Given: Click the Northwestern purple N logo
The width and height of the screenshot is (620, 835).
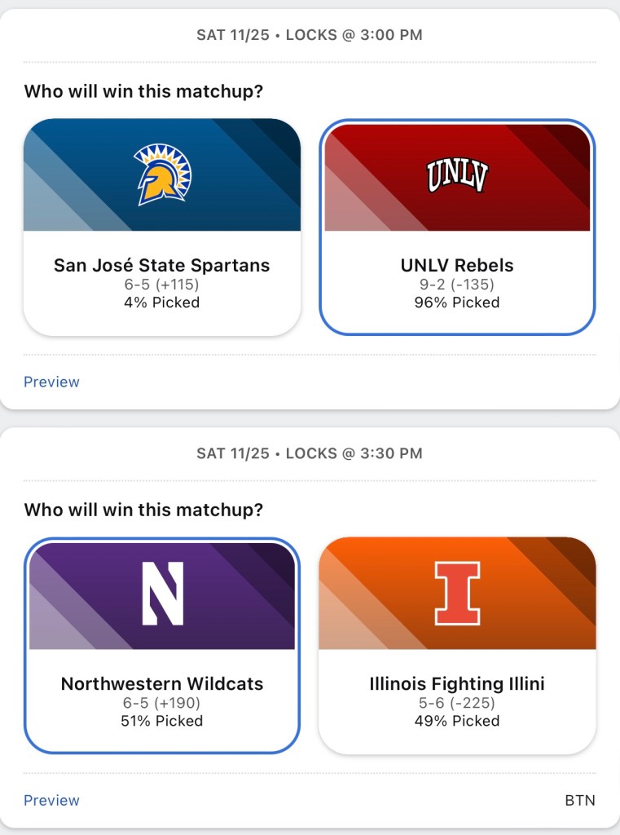Looking at the screenshot, I should tap(162, 594).
